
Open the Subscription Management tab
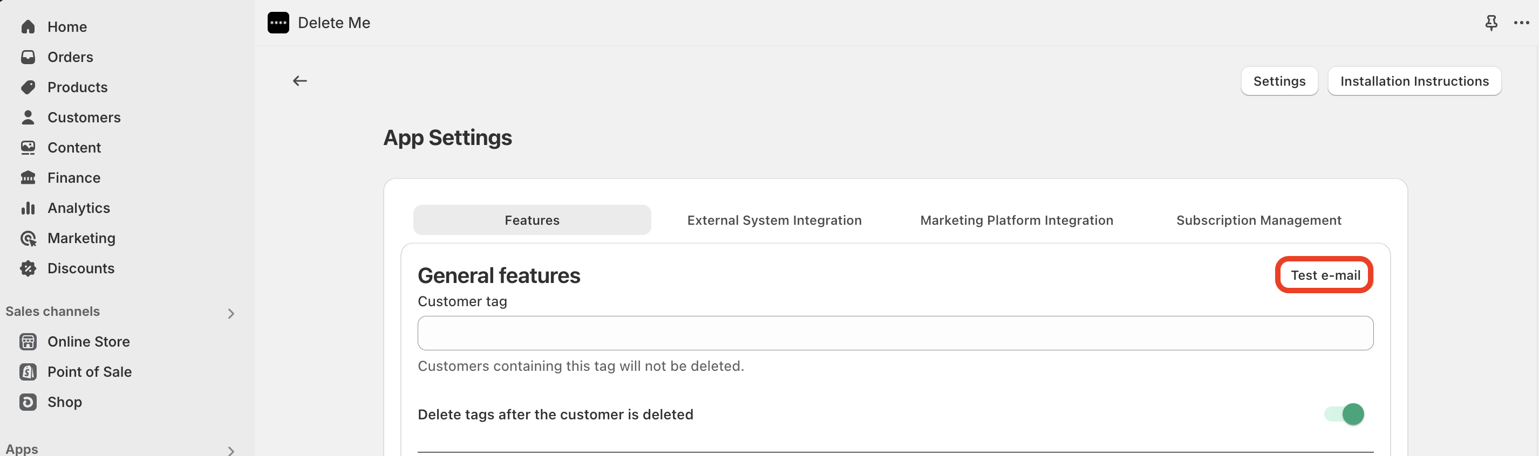point(1258,219)
